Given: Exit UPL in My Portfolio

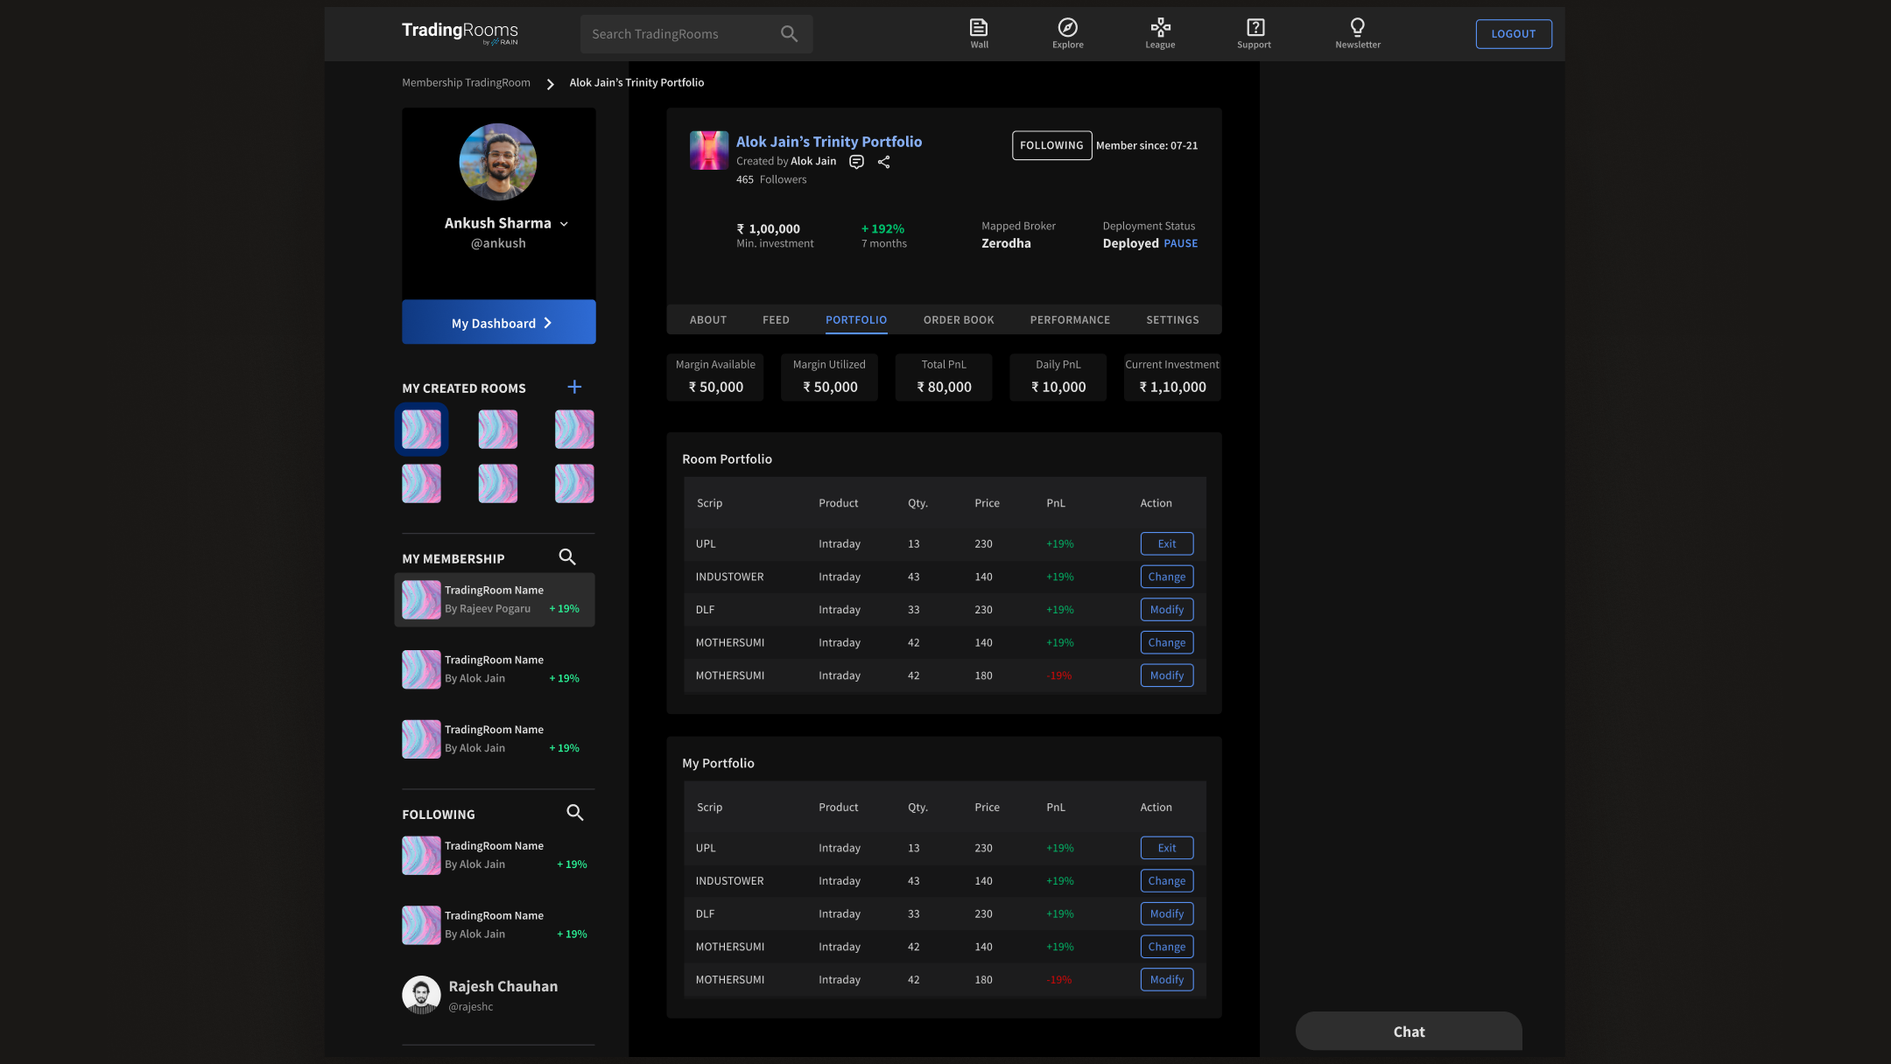Looking at the screenshot, I should (1167, 848).
